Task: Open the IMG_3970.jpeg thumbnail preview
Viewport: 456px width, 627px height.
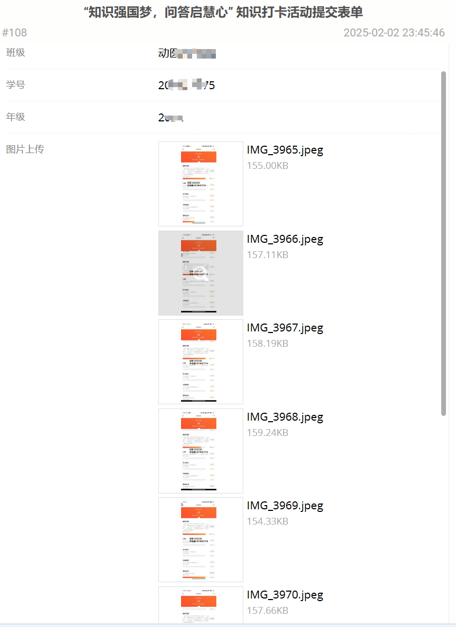Action: click(x=201, y=606)
